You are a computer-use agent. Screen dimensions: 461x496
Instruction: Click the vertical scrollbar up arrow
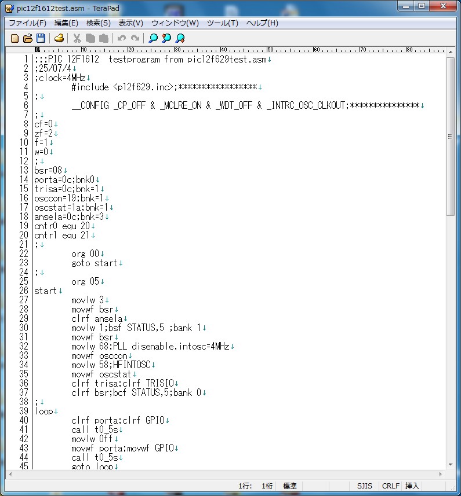point(450,52)
